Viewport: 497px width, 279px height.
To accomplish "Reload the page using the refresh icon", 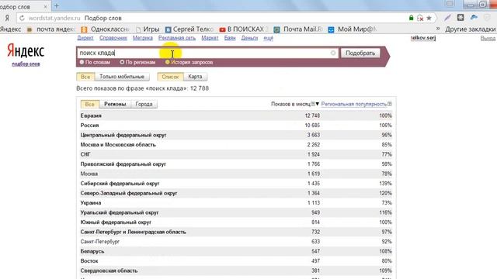I will (x=22, y=18).
